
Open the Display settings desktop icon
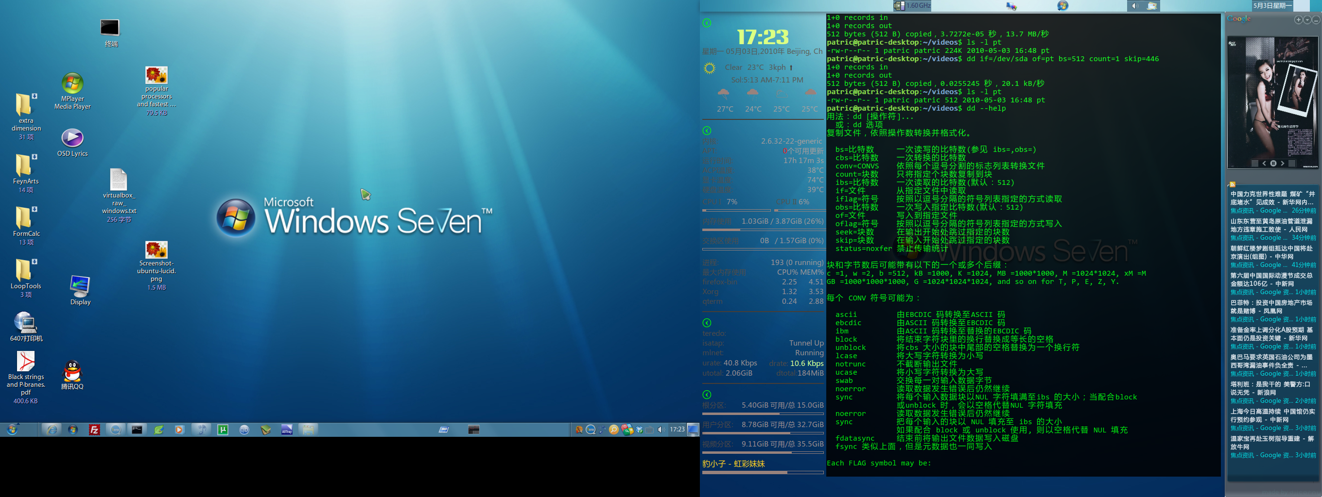coord(80,286)
